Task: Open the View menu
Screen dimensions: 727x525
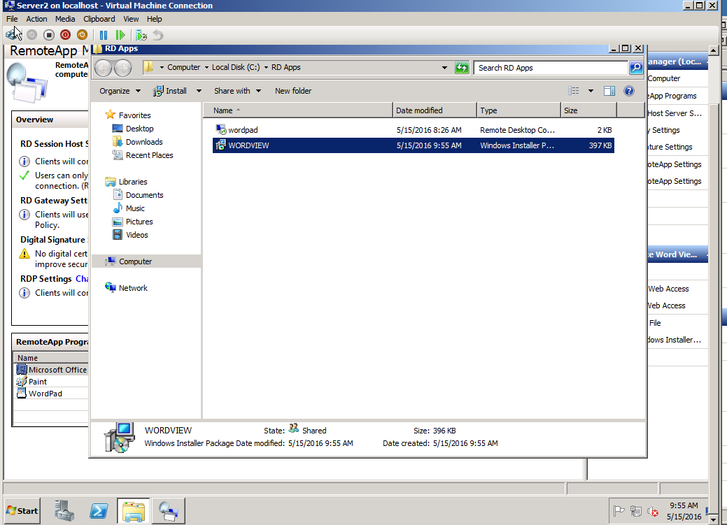Action: click(x=131, y=19)
